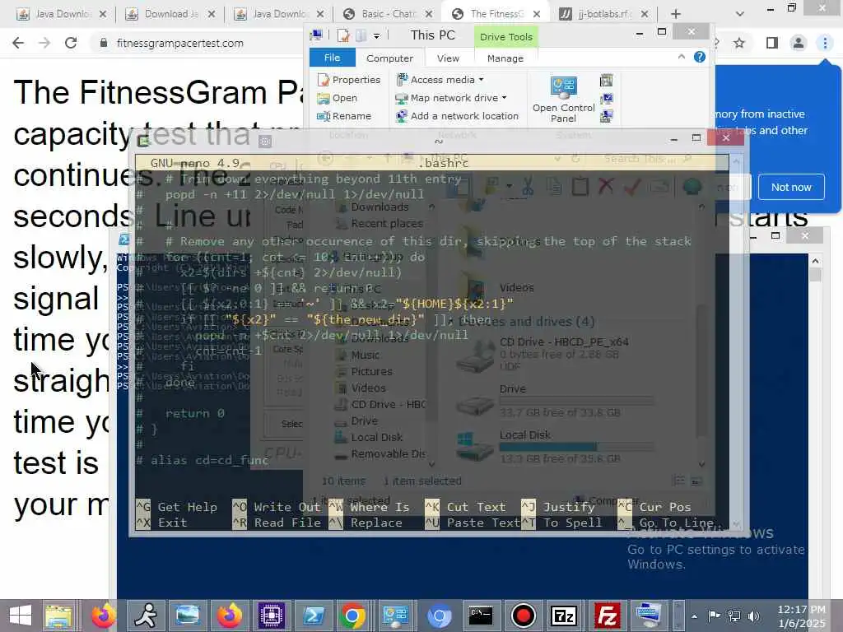This screenshot has width=843, height=632.
Task: Close the The FitnessG browser tab
Action: point(537,14)
